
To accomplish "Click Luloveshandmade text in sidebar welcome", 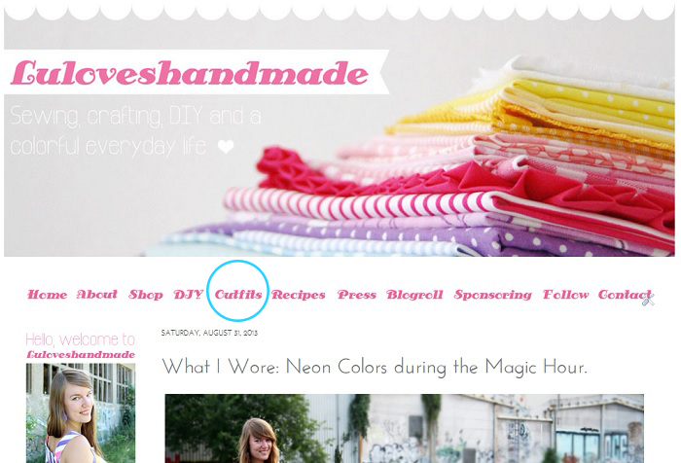I will point(81,354).
